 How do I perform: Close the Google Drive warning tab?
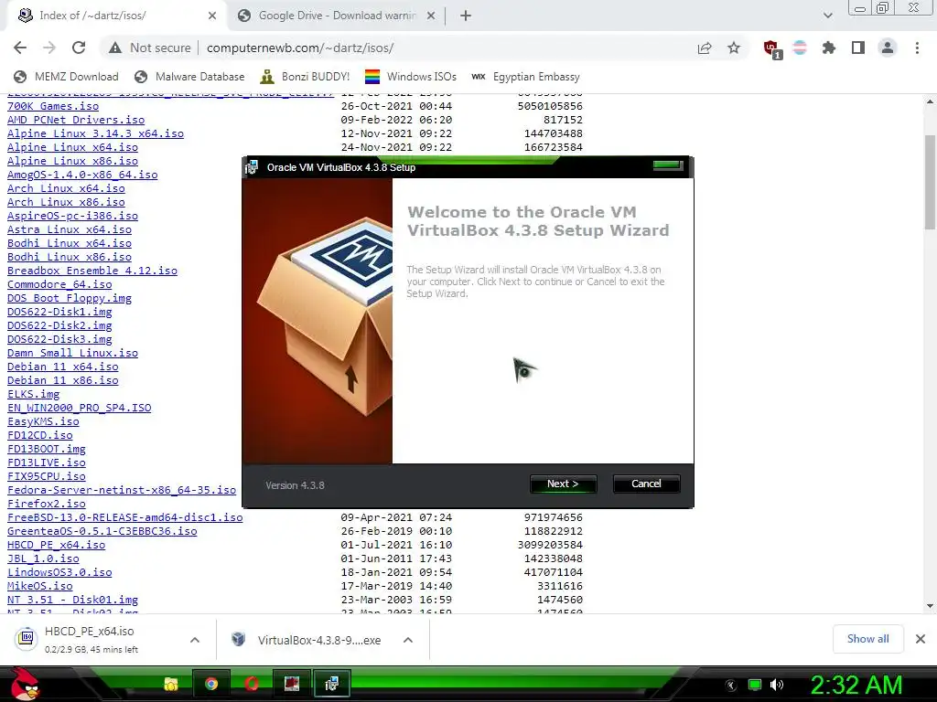point(431,16)
